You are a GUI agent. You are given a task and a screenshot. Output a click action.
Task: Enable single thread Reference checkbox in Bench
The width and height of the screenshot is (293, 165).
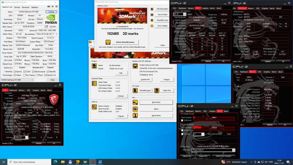[x=182, y=120]
